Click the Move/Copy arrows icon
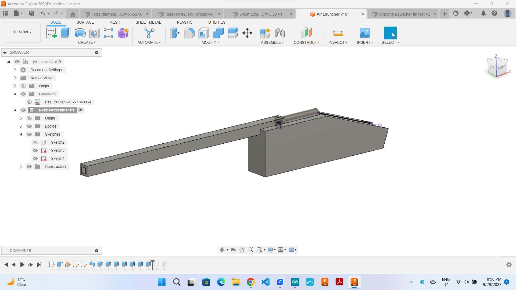 pyautogui.click(x=247, y=33)
